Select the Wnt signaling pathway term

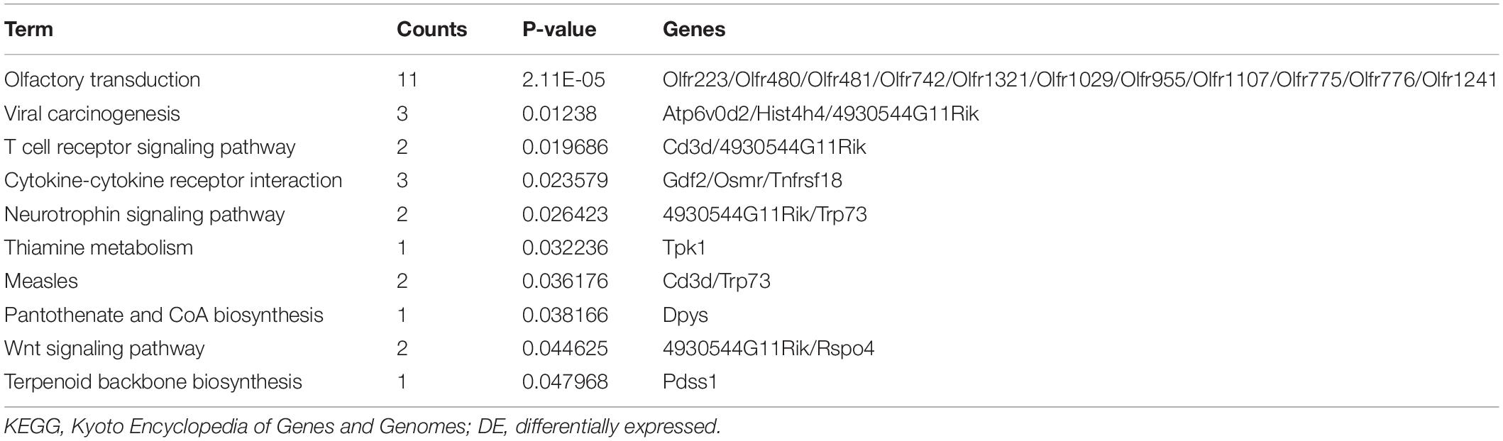click(104, 348)
